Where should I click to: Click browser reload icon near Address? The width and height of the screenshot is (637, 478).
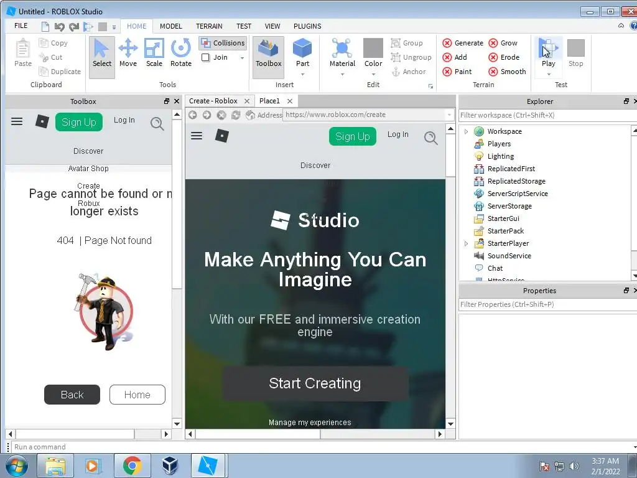click(x=236, y=115)
